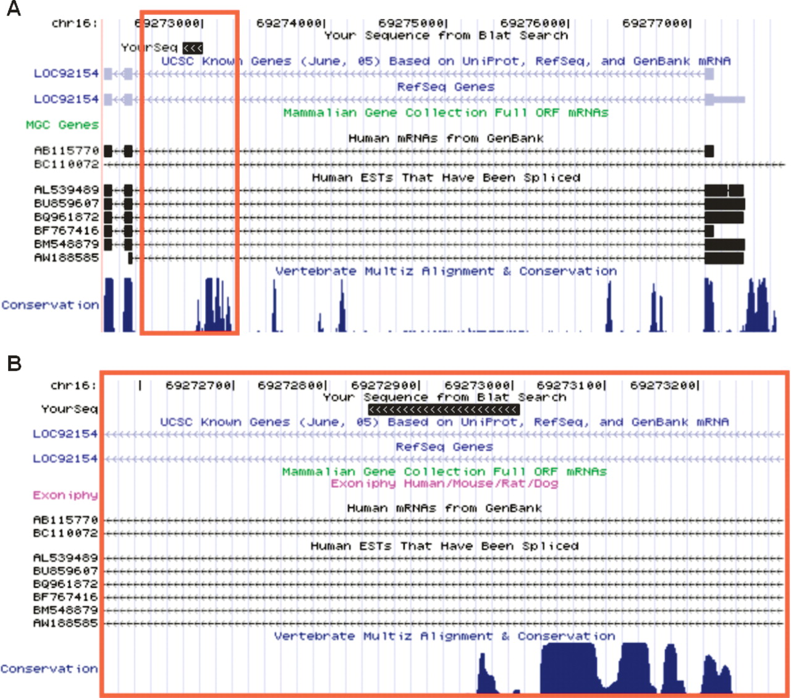791x698 pixels.
Task: Open the Exoniphy track label in panel B
Action: [x=65, y=495]
